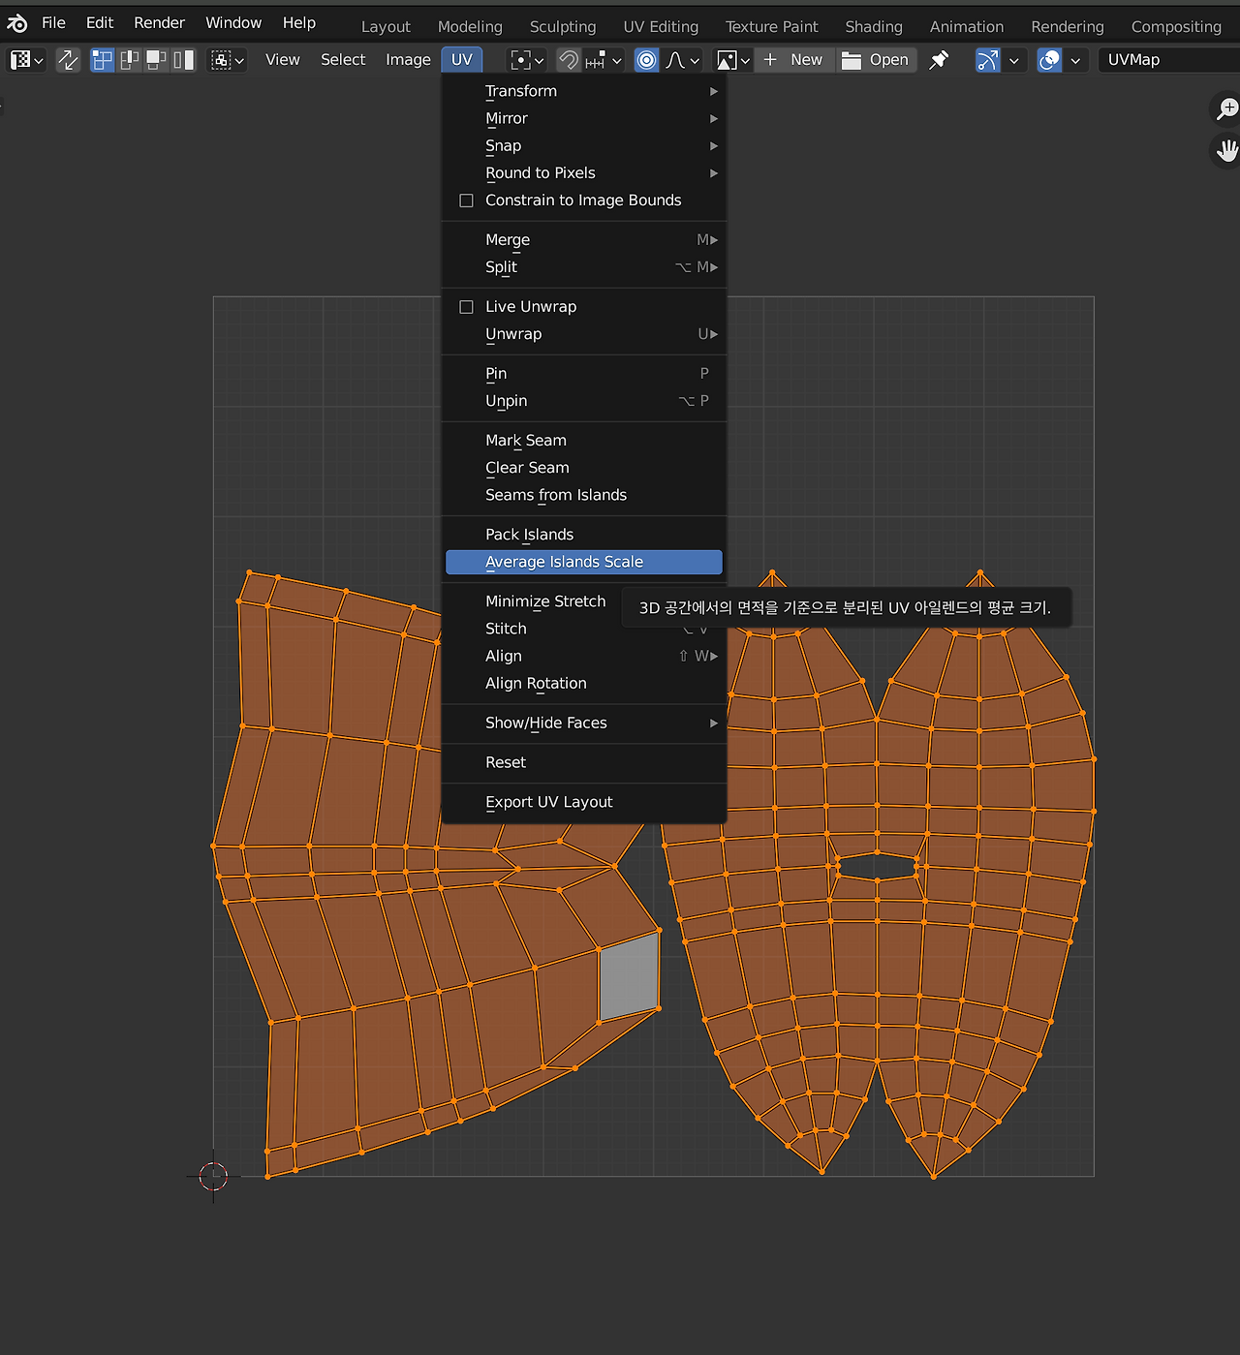This screenshot has width=1240, height=1355.
Task: Choose Pin from the UV menu
Action: click(584, 373)
